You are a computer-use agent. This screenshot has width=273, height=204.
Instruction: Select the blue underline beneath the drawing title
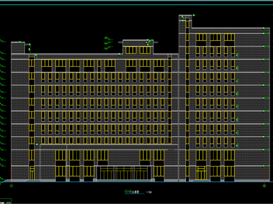coord(134,194)
